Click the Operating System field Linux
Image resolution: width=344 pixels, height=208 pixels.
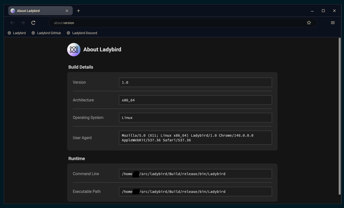(195, 118)
